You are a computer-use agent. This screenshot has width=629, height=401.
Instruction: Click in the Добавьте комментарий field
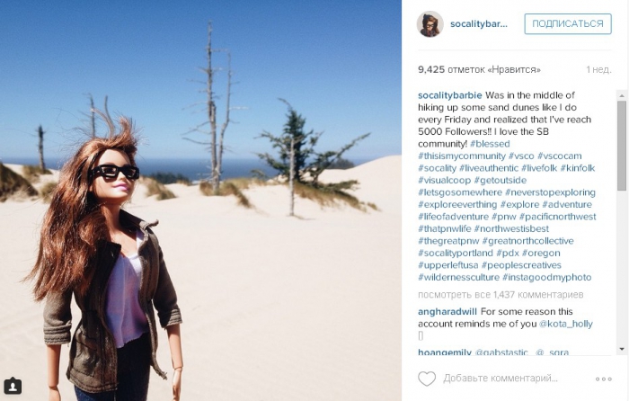tap(501, 379)
